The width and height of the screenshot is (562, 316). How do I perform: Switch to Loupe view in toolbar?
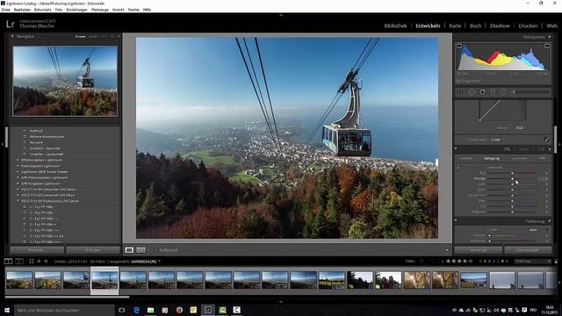pyautogui.click(x=129, y=249)
